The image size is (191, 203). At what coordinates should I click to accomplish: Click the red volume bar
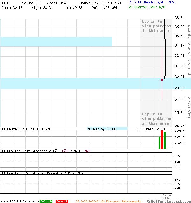click(162, 140)
